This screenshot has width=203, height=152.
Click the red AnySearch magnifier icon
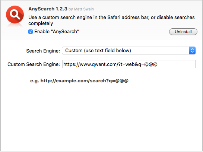click(x=15, y=15)
